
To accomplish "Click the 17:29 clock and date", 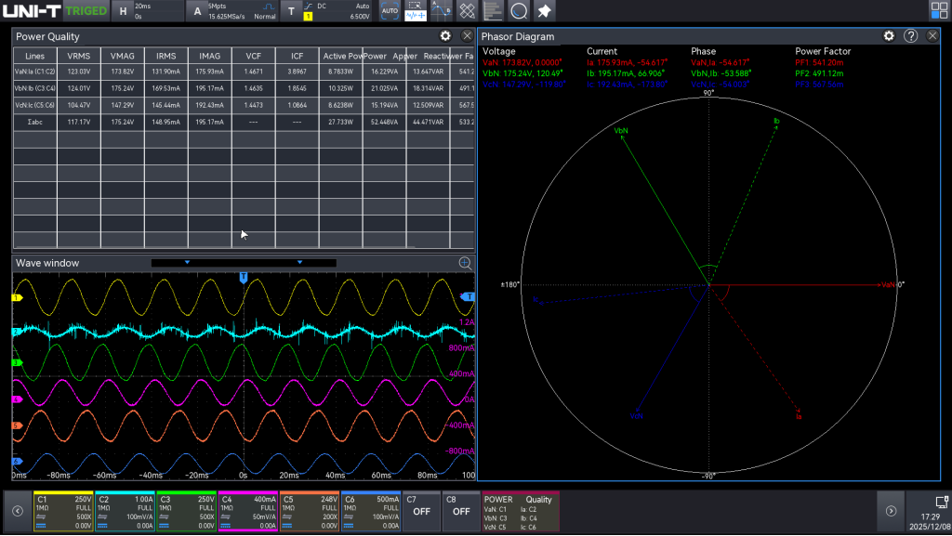I will pos(930,522).
